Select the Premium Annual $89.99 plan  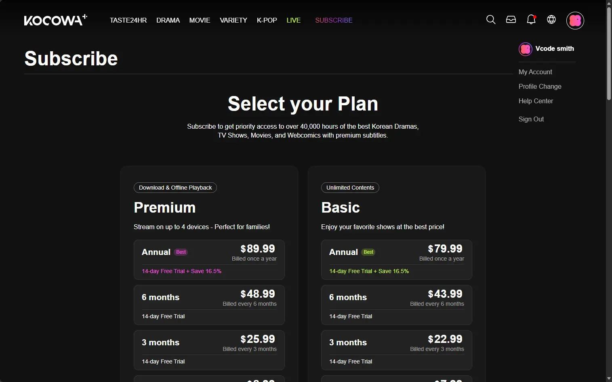pos(209,260)
